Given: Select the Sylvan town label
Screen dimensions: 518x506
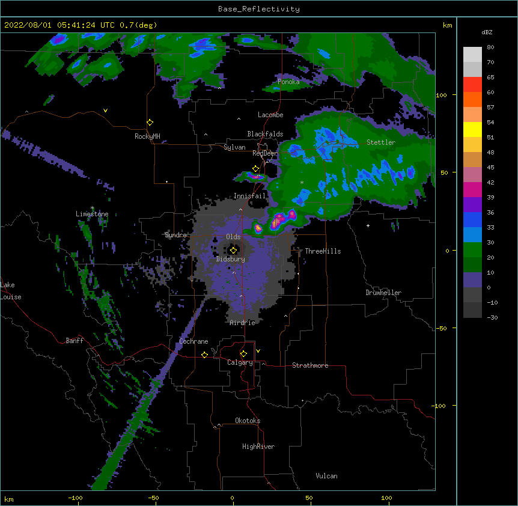Looking at the screenshot, I should point(234,147).
